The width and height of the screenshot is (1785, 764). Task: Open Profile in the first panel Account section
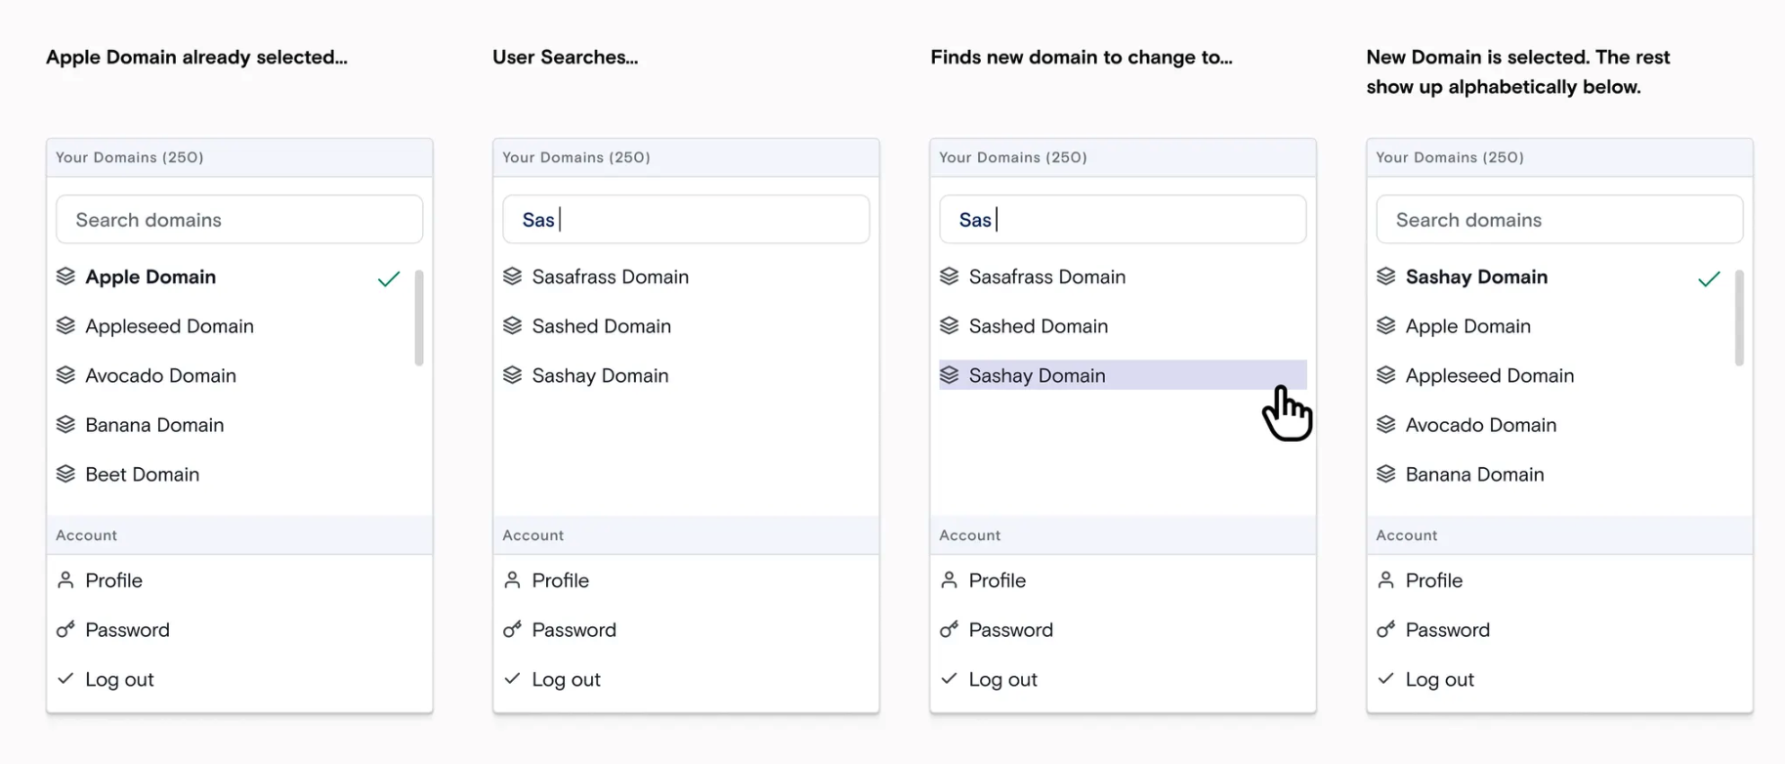(113, 580)
